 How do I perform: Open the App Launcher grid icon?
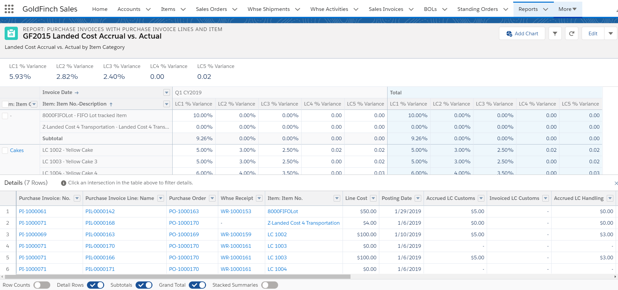pyautogui.click(x=9, y=9)
